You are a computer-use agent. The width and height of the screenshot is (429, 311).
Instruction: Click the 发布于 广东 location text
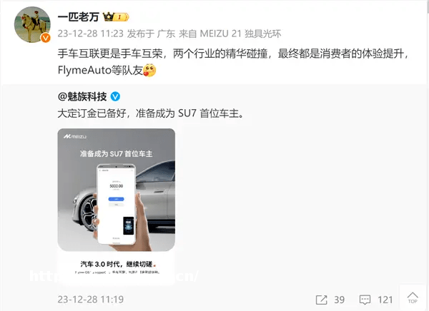[151, 34]
